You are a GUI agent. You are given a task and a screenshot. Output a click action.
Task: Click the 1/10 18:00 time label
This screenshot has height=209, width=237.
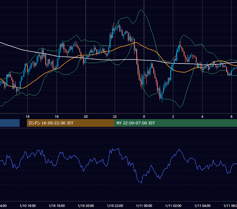click(57, 206)
